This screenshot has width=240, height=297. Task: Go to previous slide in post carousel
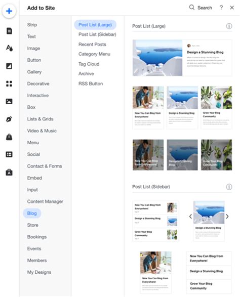(x=190, y=217)
